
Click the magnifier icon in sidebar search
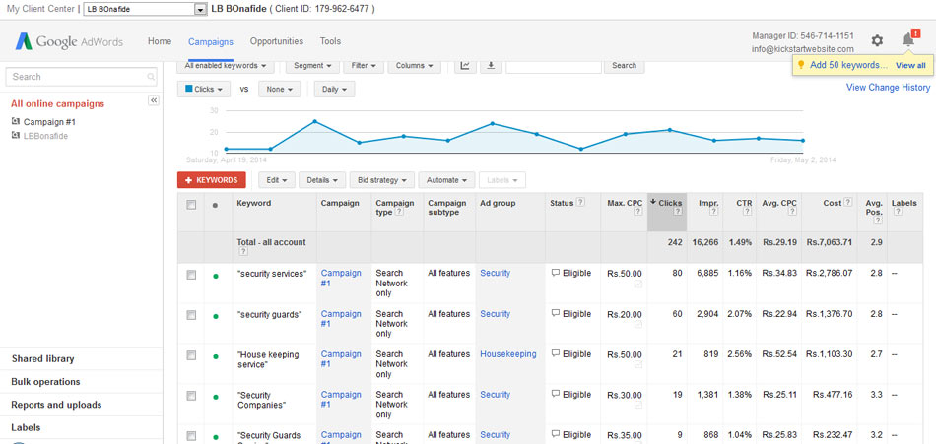click(151, 77)
